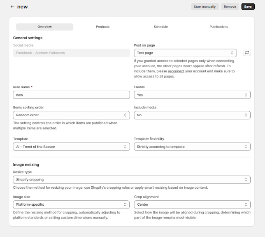Open the Post on page dropdown
This screenshot has height=237, width=265.
tap(185, 53)
